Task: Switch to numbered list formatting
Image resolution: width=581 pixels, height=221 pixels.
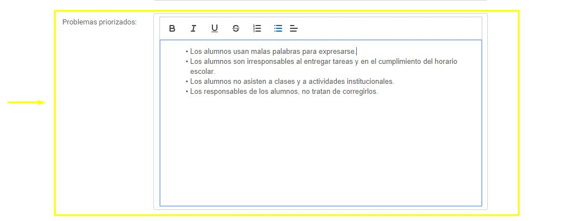Action: click(x=257, y=28)
